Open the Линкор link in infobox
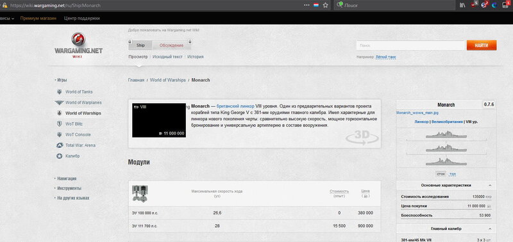Screen dimensions: 513x242 coord(421,122)
